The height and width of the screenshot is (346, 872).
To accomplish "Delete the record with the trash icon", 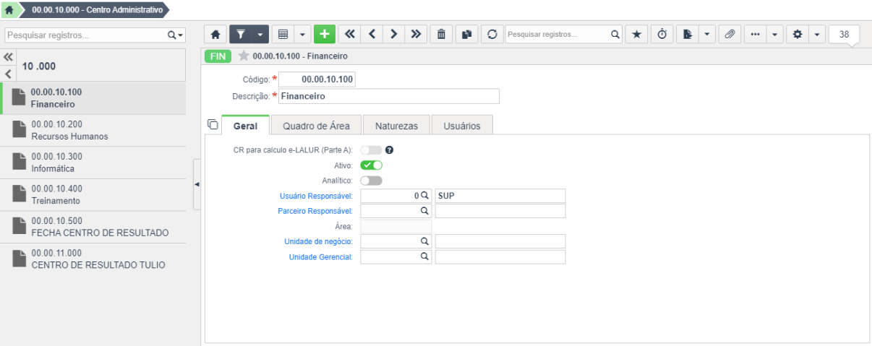I will [440, 34].
